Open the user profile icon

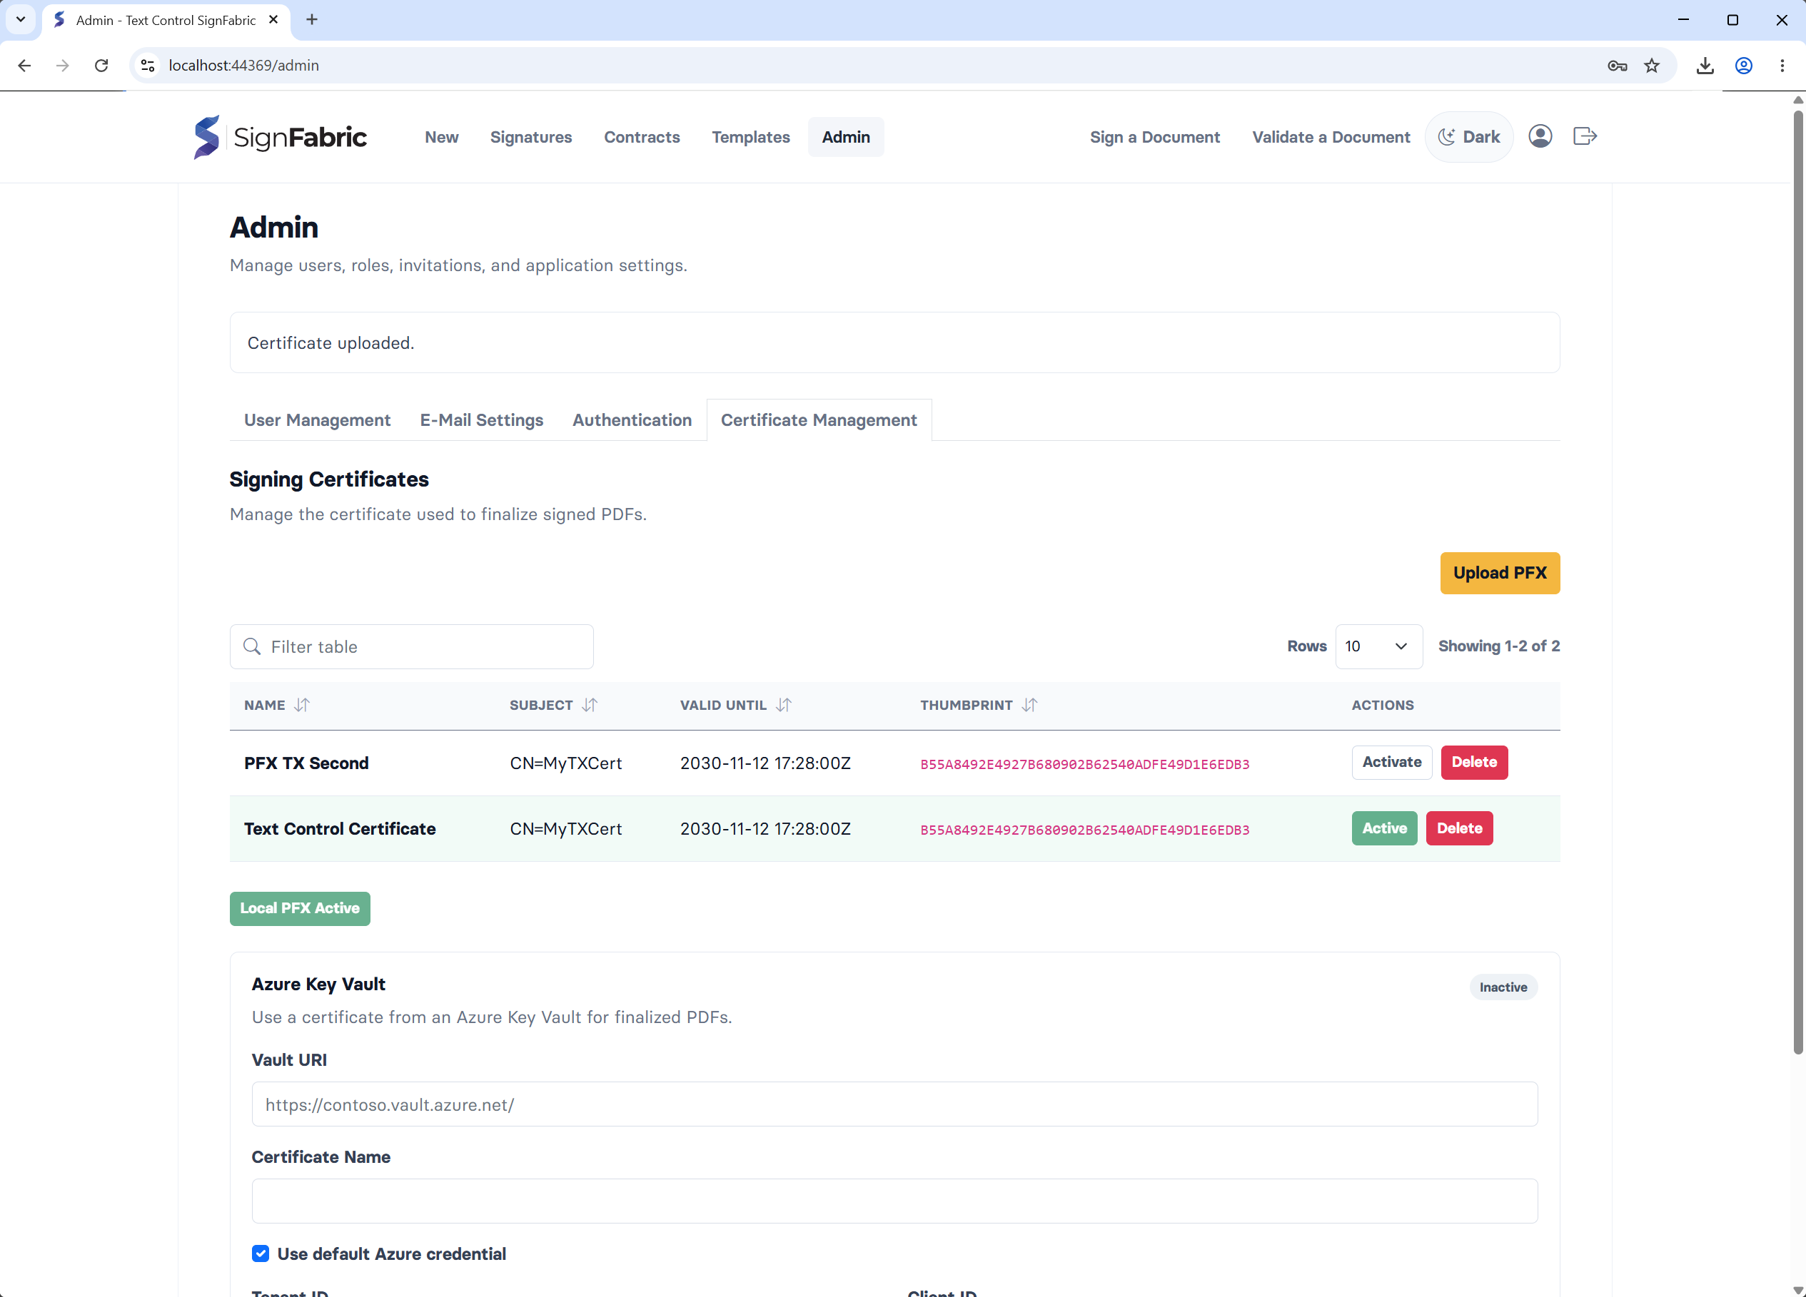[x=1540, y=136]
